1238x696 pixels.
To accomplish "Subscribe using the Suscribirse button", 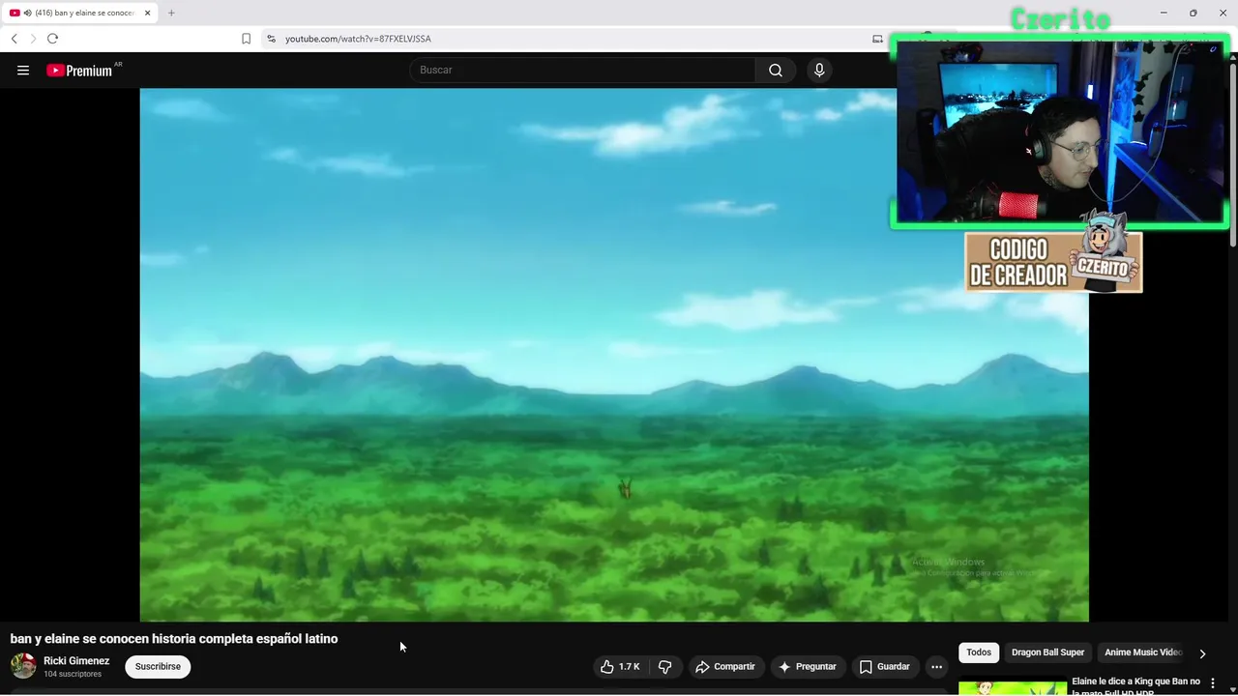I will [158, 666].
